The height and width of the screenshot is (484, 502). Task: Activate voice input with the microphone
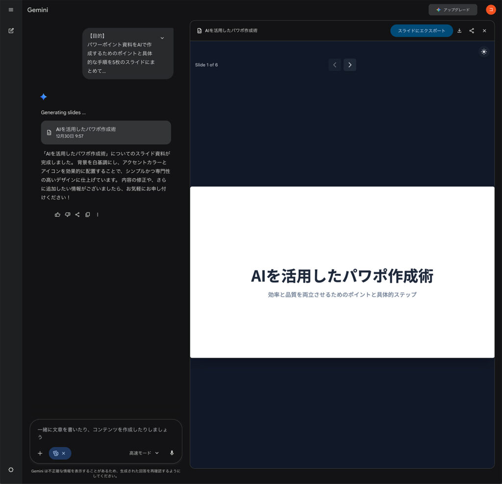pos(172,453)
